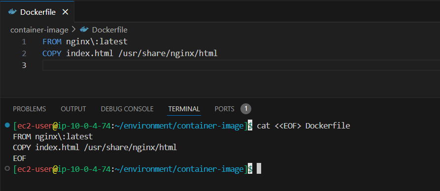Screen dimensions: 440x191
Task: Click index.html text in editor line 2
Action: pyautogui.click(x=90, y=53)
